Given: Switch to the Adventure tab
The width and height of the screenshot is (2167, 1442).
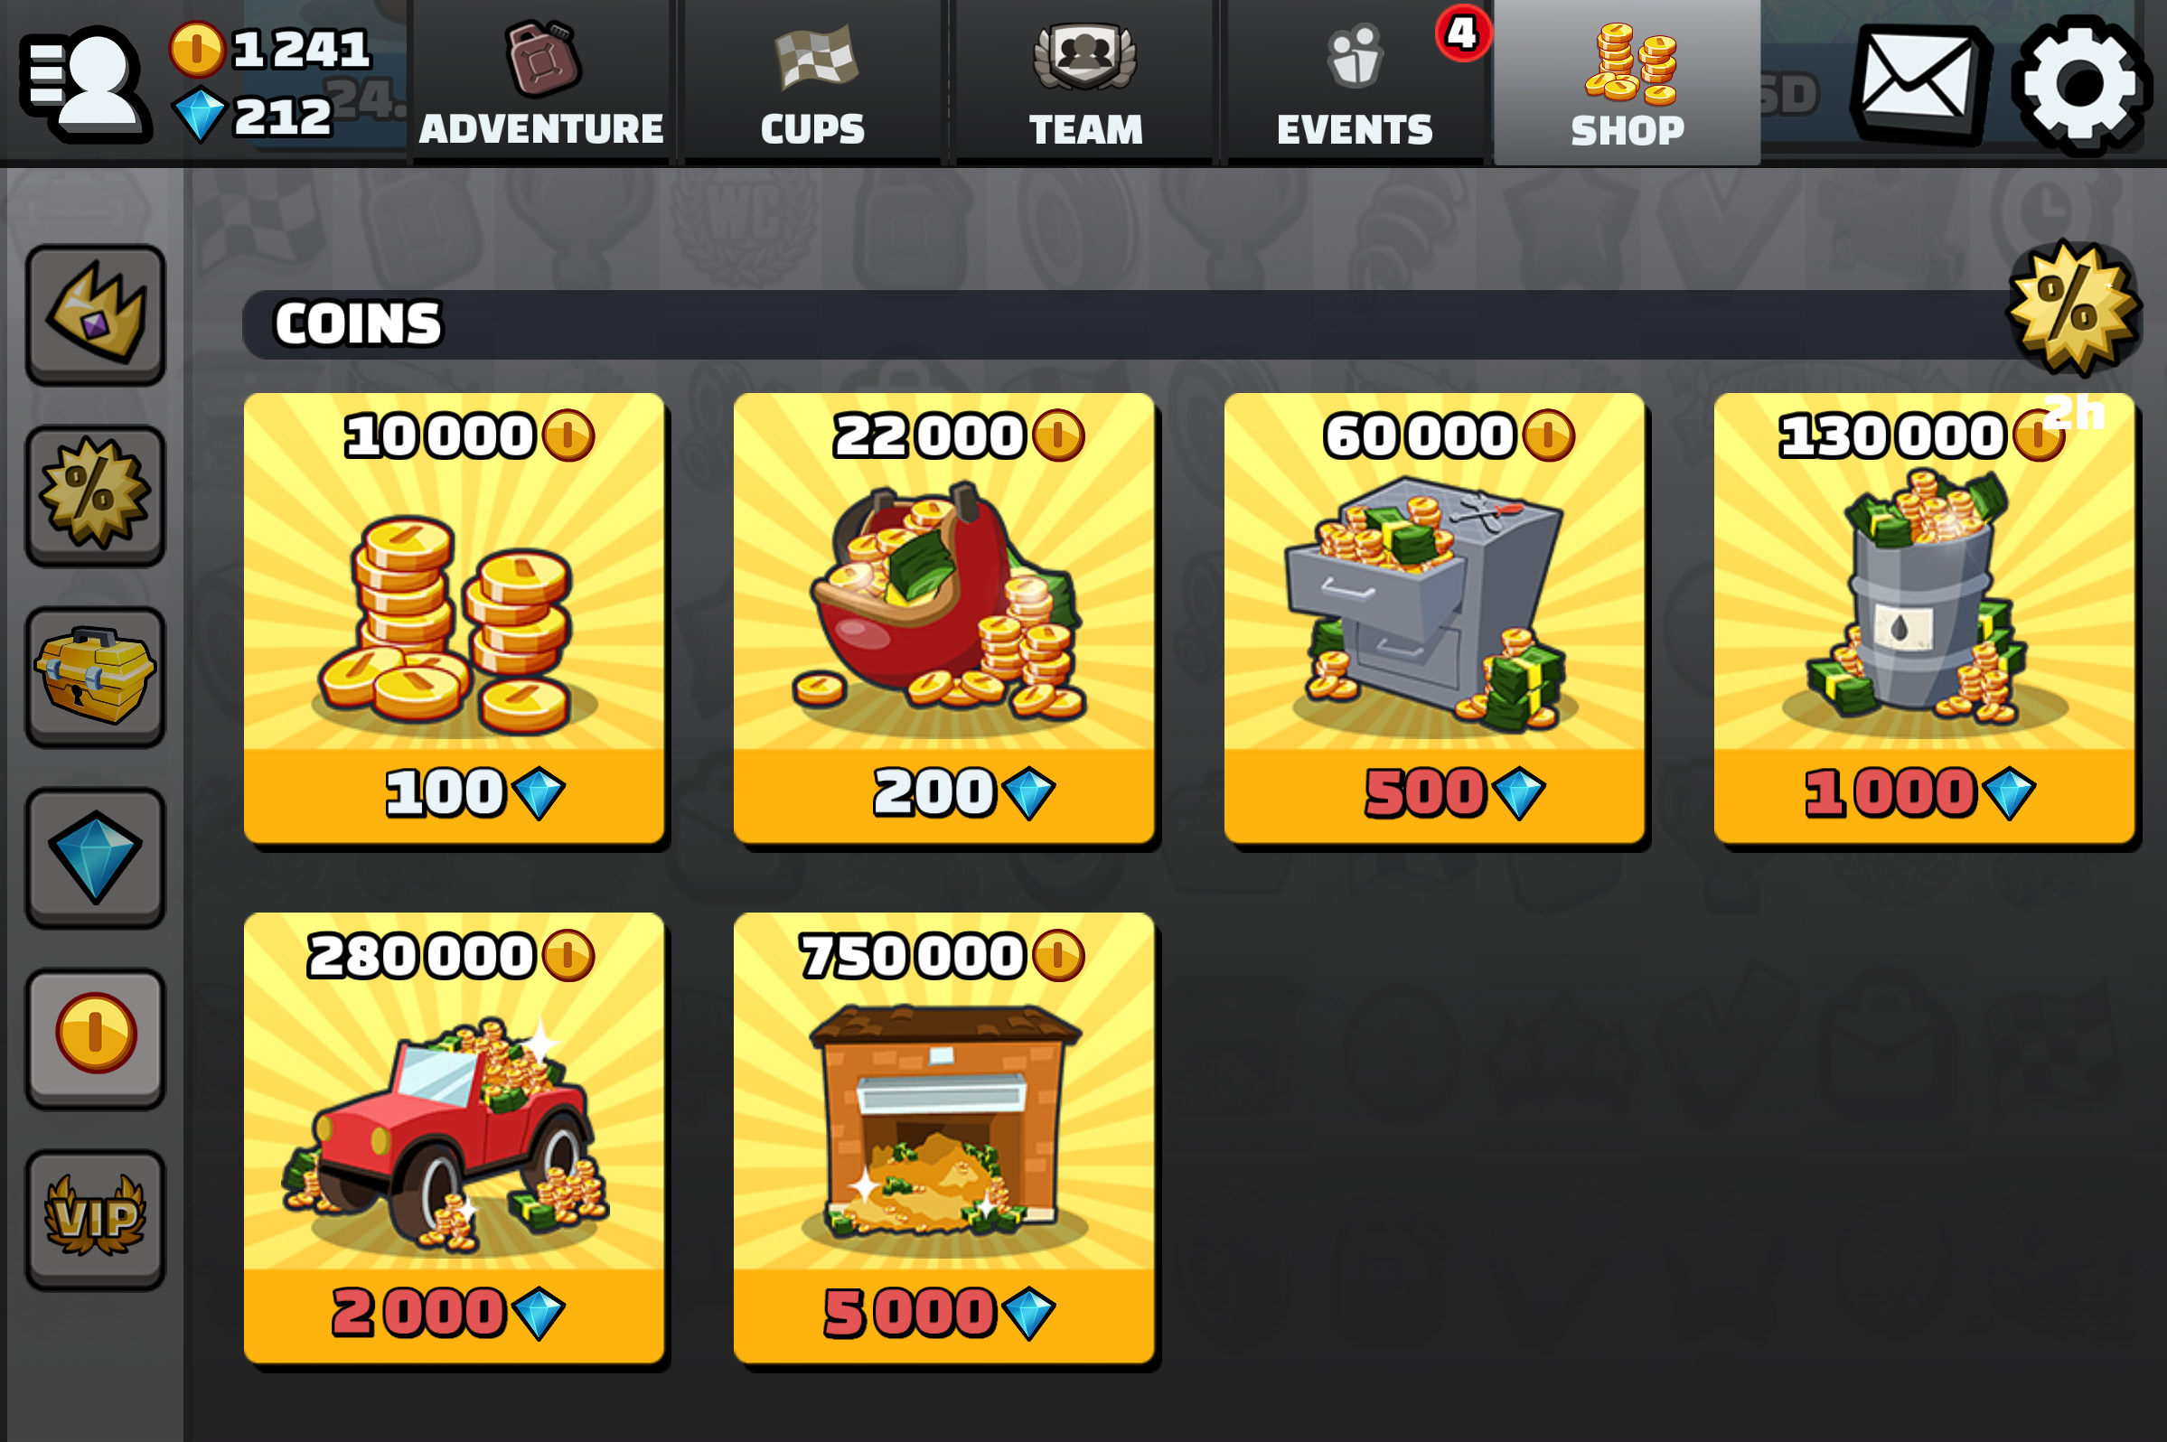Looking at the screenshot, I should coord(540,83).
